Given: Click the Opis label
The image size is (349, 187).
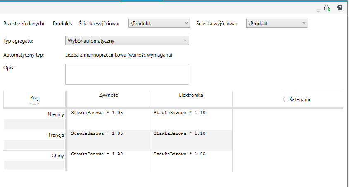Looking at the screenshot, I should click(x=9, y=68).
